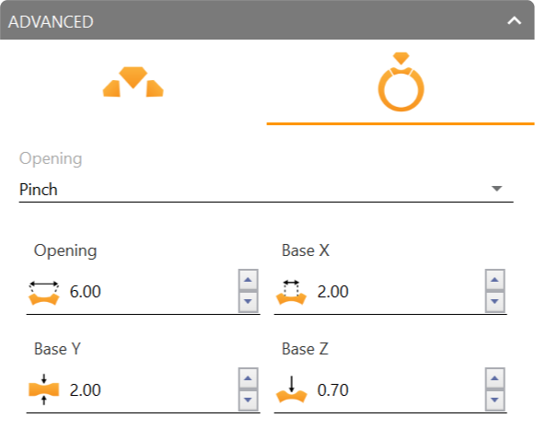Increase the Base X value

point(494,280)
